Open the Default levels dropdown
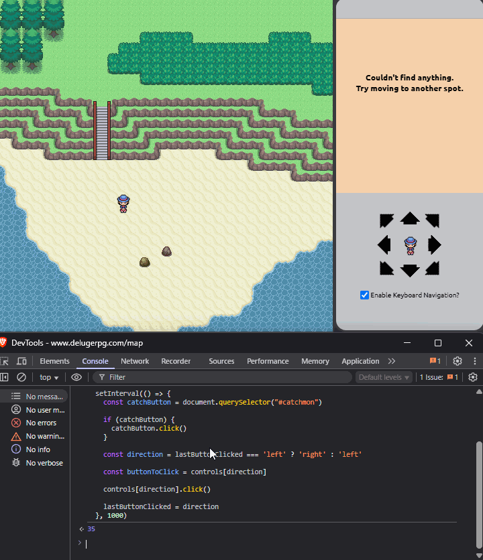Viewport: 483px width, 560px height. pyautogui.click(x=384, y=377)
